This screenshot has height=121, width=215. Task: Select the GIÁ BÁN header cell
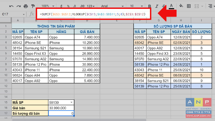(x=87, y=32)
